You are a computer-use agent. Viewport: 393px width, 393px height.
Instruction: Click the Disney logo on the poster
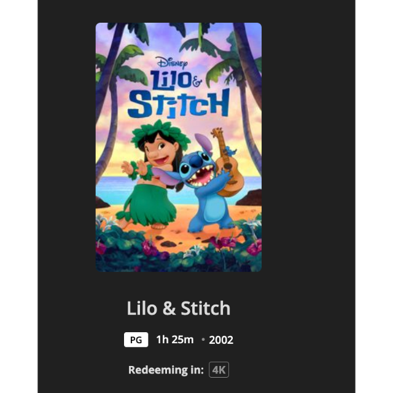point(172,63)
